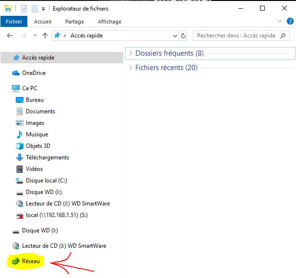Viewport: 296px width, 278px height.
Task: Expand the Fichiers récents group
Action: [x=130, y=68]
